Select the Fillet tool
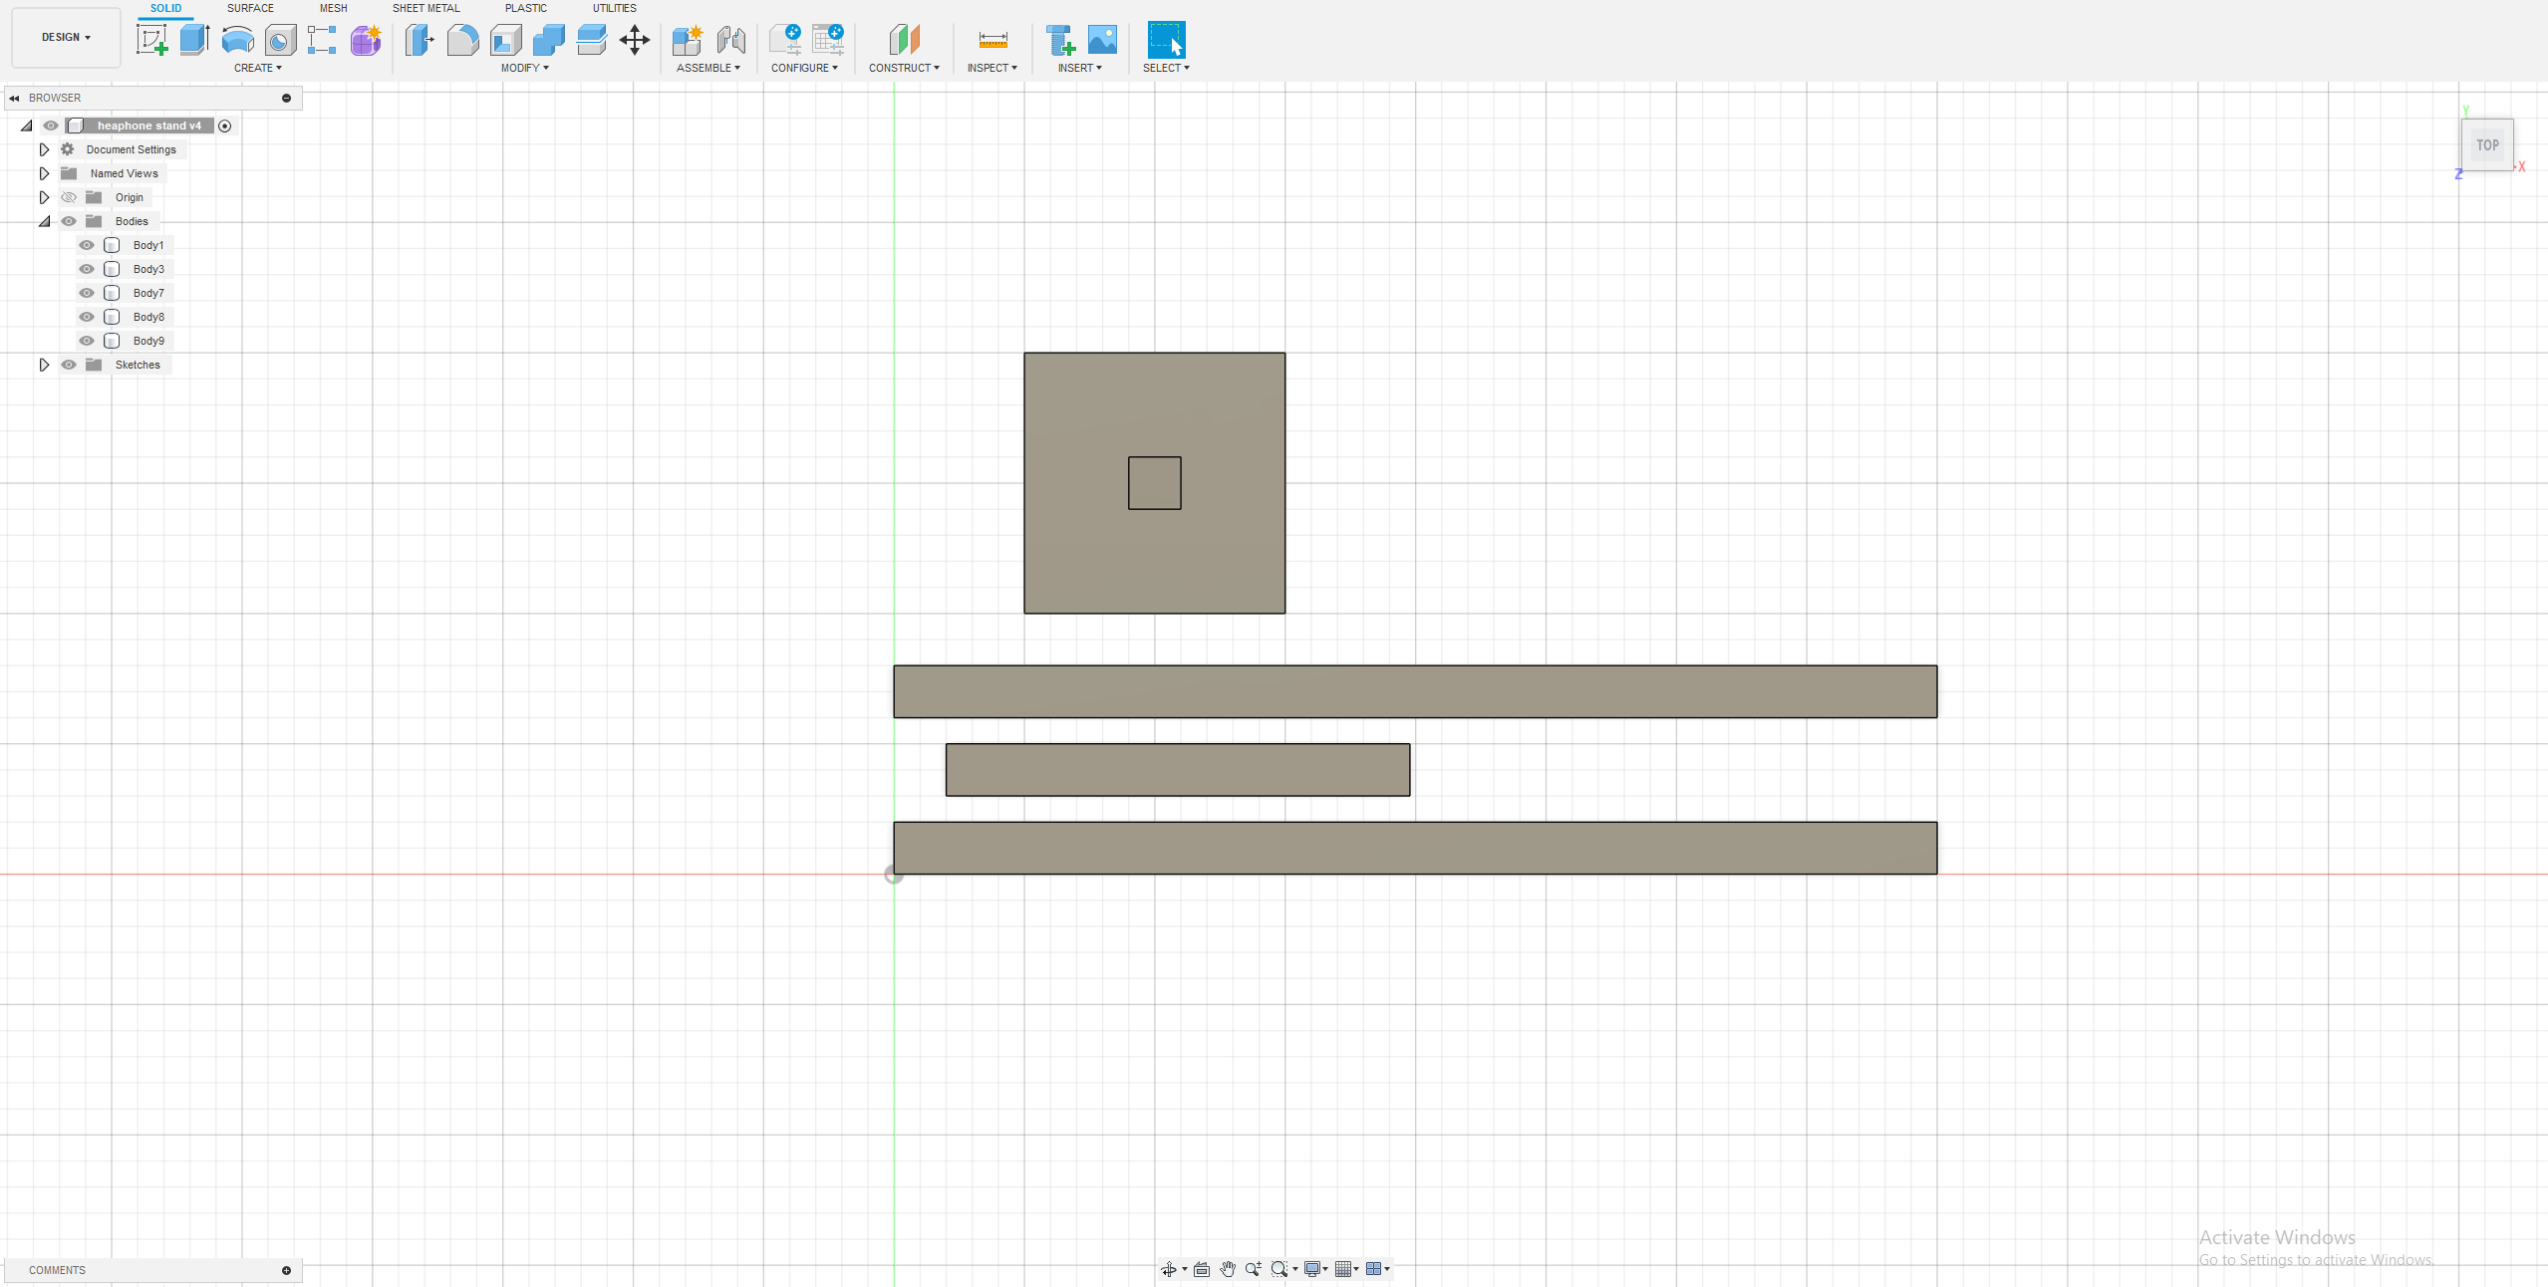 point(462,40)
